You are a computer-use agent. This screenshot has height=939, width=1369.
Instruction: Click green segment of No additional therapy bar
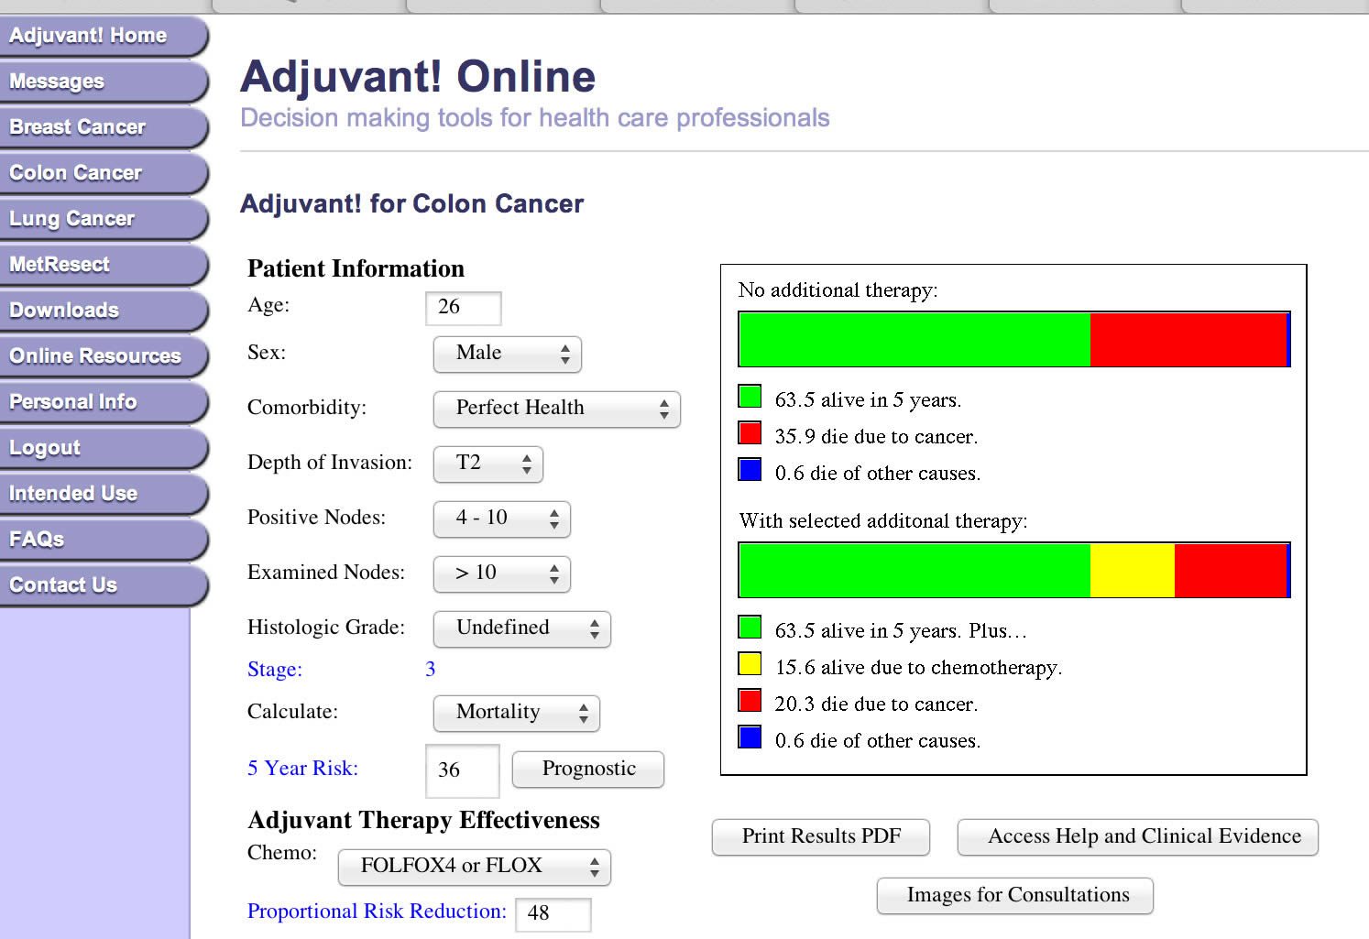point(914,340)
